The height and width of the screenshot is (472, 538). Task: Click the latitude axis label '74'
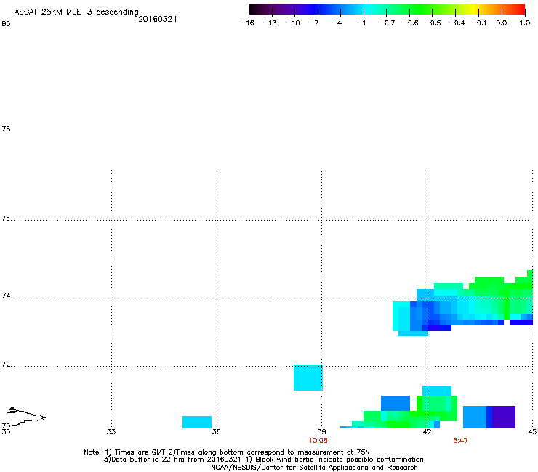pyautogui.click(x=6, y=296)
